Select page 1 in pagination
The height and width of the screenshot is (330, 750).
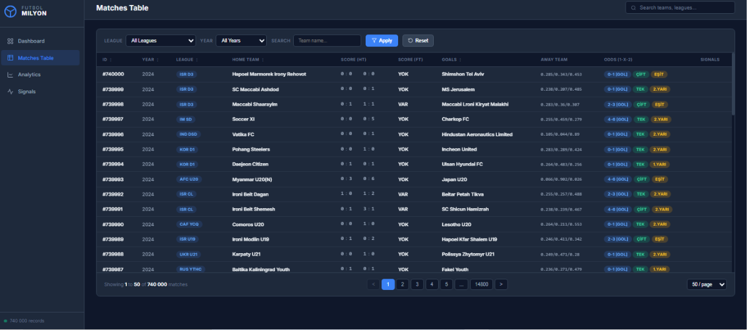388,284
